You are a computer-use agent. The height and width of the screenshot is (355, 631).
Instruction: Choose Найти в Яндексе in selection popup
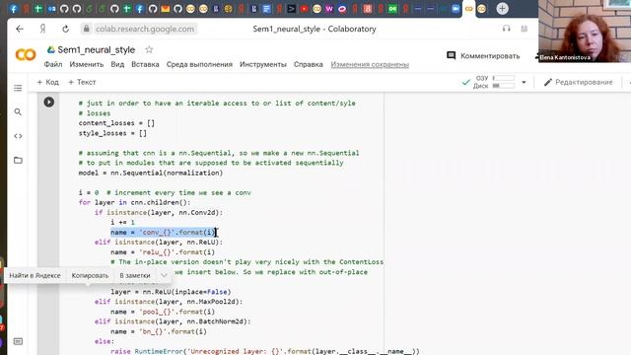coord(35,275)
